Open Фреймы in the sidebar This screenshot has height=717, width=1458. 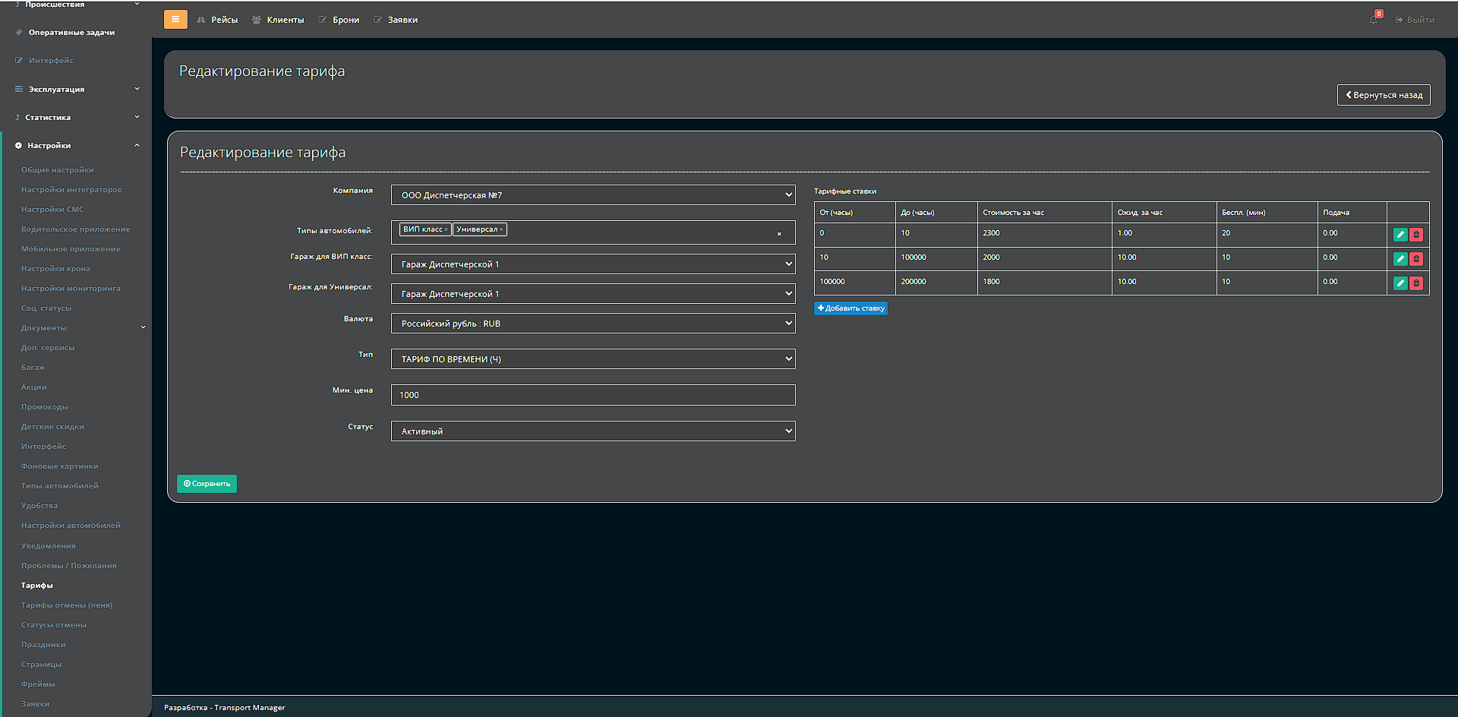pyautogui.click(x=38, y=684)
